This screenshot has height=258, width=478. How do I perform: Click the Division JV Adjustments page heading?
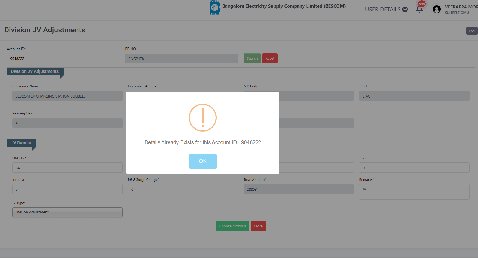45,30
